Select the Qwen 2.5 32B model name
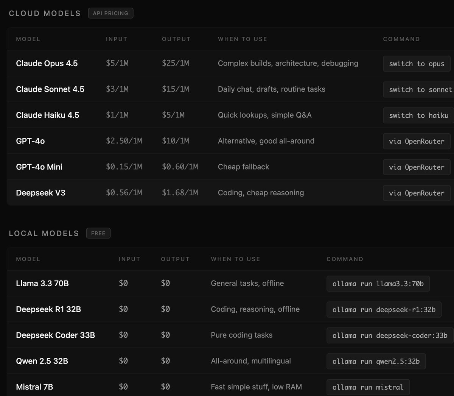Screen dimensions: 454x396 coord(42,361)
